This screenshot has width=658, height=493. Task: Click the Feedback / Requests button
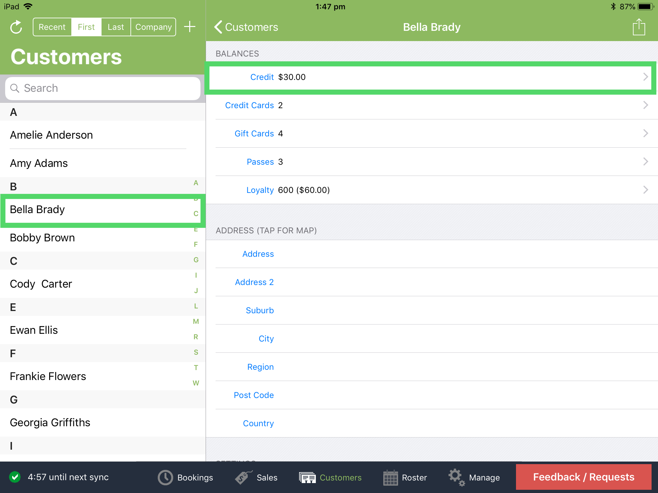pyautogui.click(x=584, y=477)
